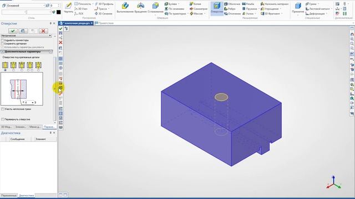The width and height of the screenshot is (355, 199).
Task: Select the Вращение revolve operation
Action: (x=140, y=8)
